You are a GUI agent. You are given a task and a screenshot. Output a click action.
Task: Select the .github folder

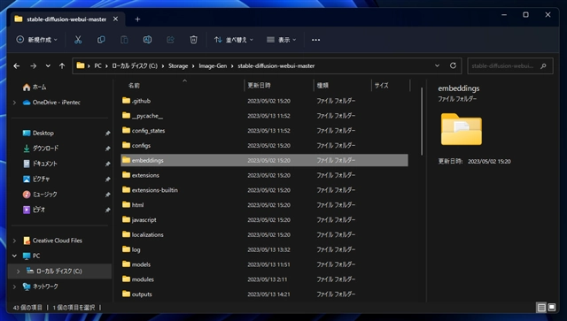coord(264,101)
